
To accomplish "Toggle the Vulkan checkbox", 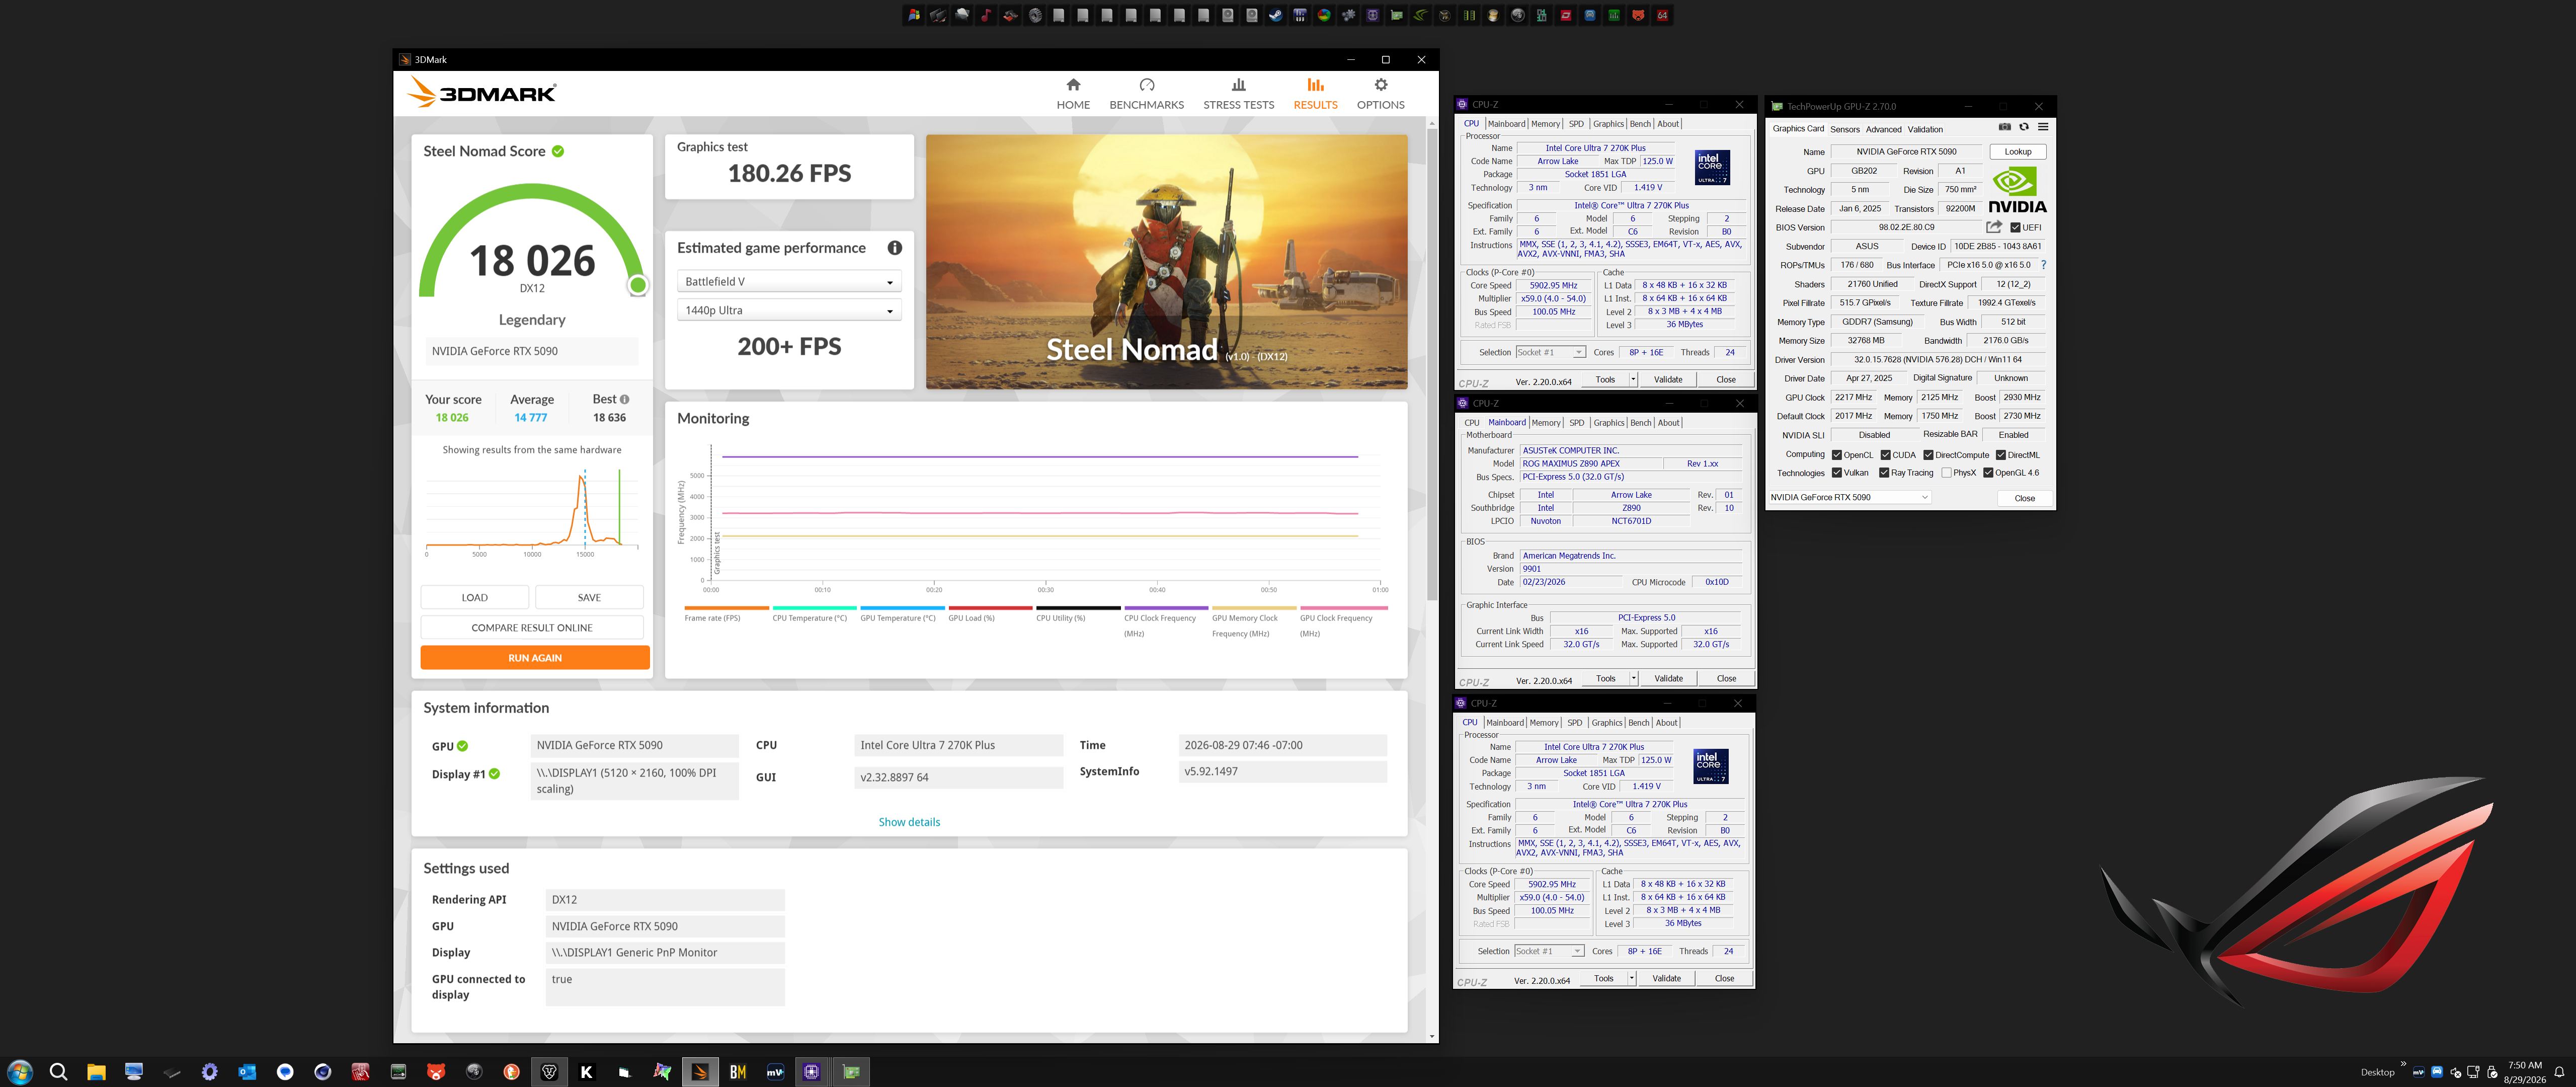I will (x=1837, y=473).
